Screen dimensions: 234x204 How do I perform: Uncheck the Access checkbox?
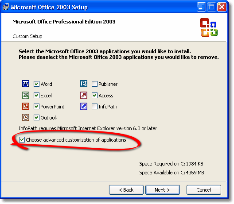[x=94, y=96]
